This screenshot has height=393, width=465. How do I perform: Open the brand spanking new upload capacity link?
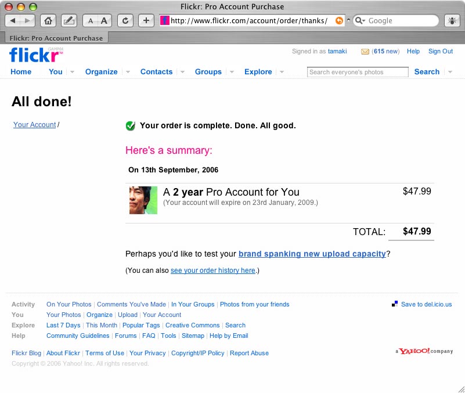point(312,254)
